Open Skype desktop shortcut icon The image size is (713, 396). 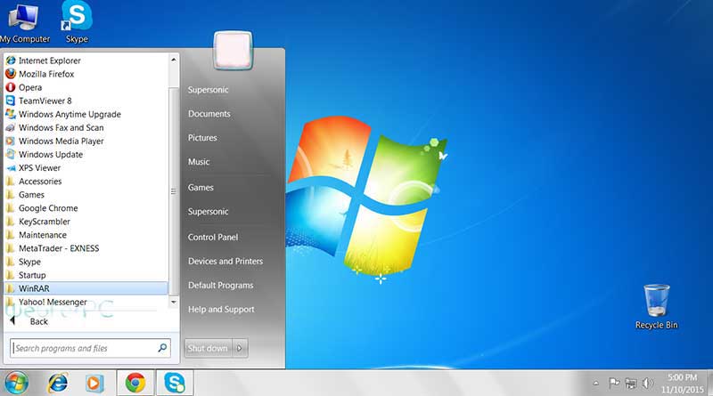coord(77,19)
